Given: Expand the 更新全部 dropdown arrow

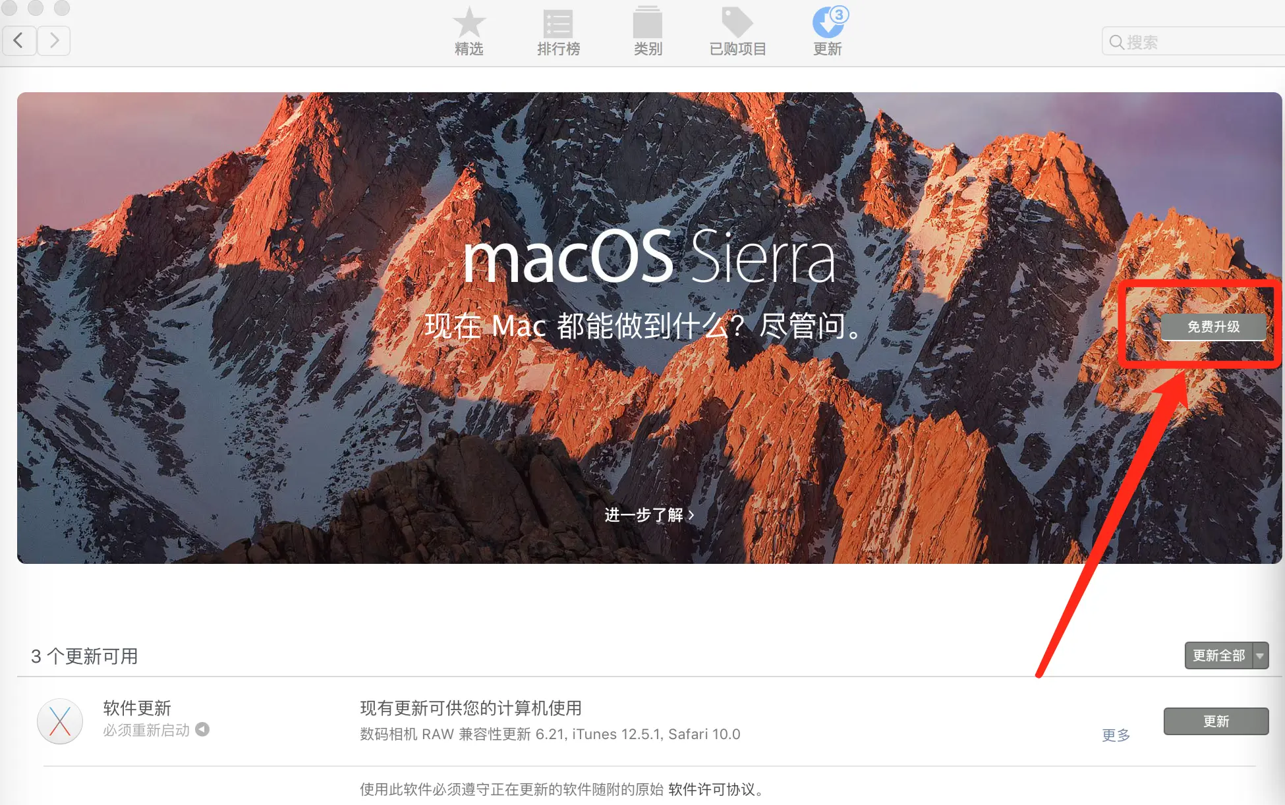Looking at the screenshot, I should pyautogui.click(x=1260, y=655).
